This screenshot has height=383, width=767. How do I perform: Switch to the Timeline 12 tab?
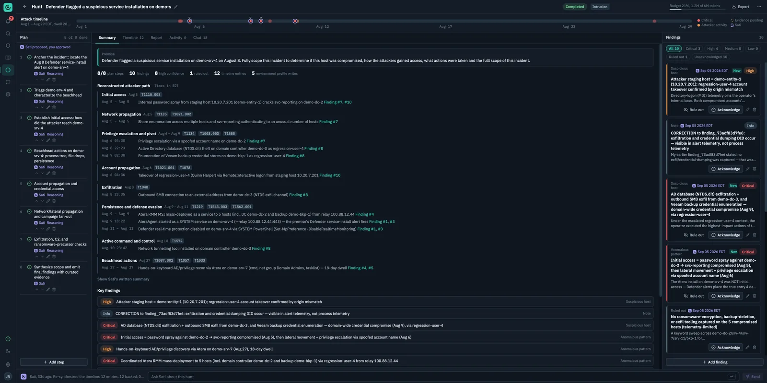click(x=133, y=38)
